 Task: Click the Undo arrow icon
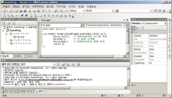[43, 11]
